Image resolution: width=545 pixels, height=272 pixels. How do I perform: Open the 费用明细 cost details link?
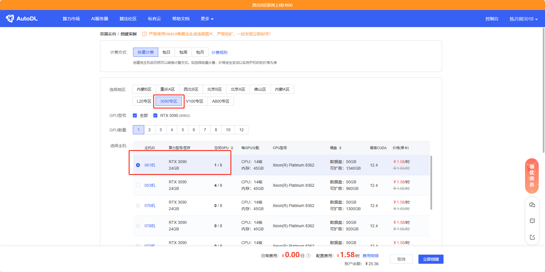click(x=371, y=256)
